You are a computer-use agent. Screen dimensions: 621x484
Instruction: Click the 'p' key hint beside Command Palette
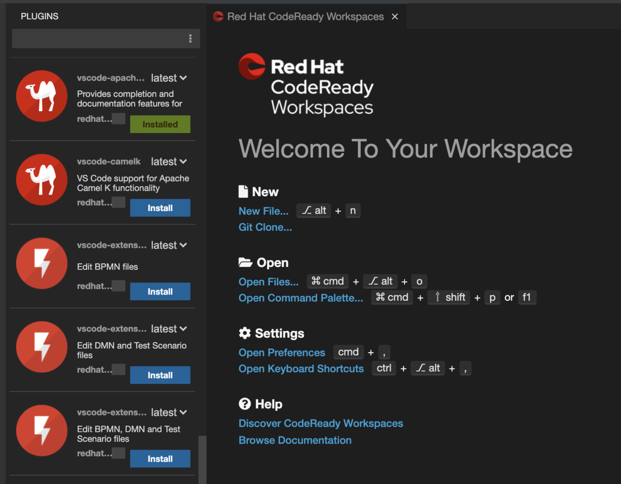tap(492, 297)
